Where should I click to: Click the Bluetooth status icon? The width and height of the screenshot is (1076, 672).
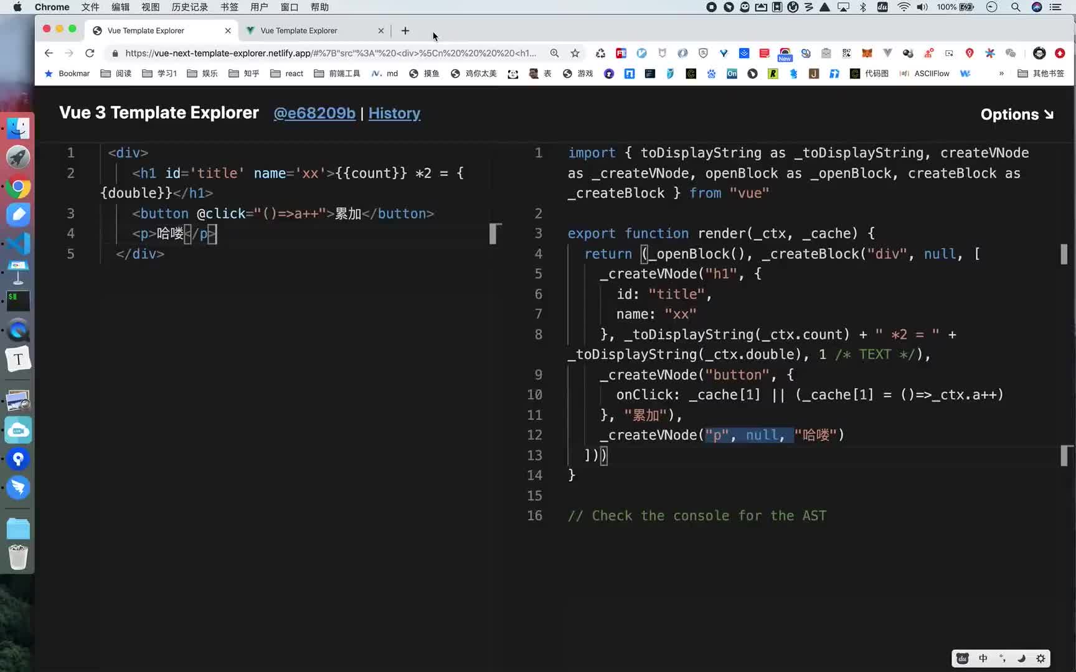tap(863, 7)
